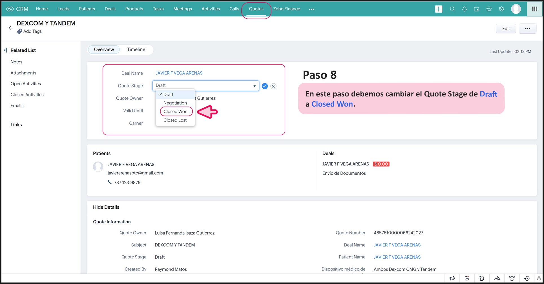The image size is (544, 284).
Task: Expand the more options button beside Edit
Action: (x=527, y=29)
